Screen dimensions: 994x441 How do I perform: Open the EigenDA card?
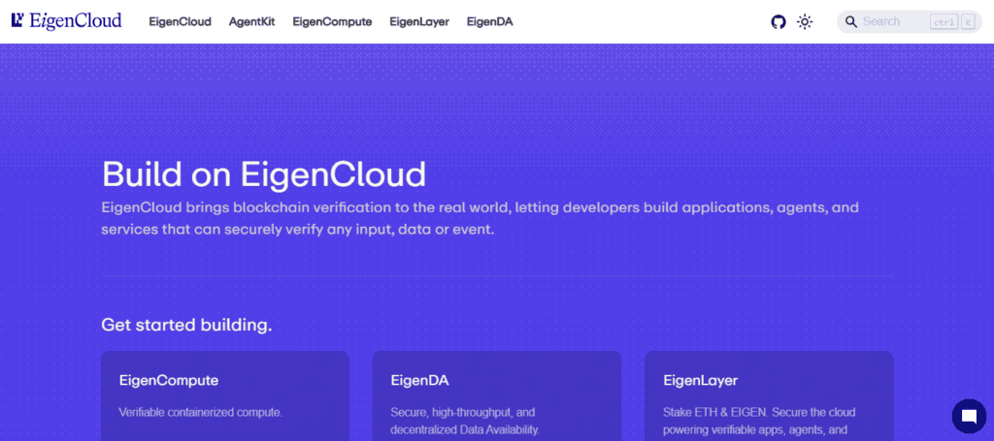[x=497, y=396]
